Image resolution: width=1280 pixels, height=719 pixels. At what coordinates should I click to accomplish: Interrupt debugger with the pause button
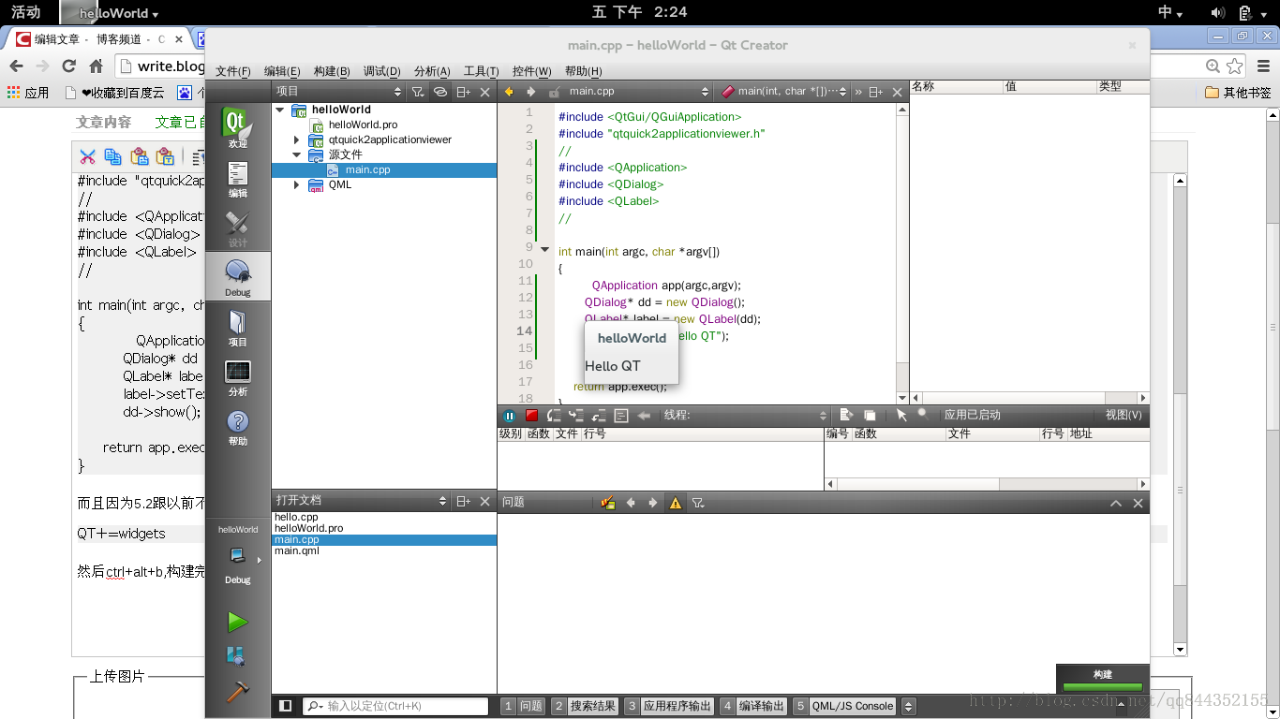pyautogui.click(x=509, y=416)
